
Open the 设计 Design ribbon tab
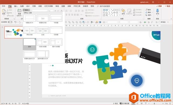tap(28, 6)
